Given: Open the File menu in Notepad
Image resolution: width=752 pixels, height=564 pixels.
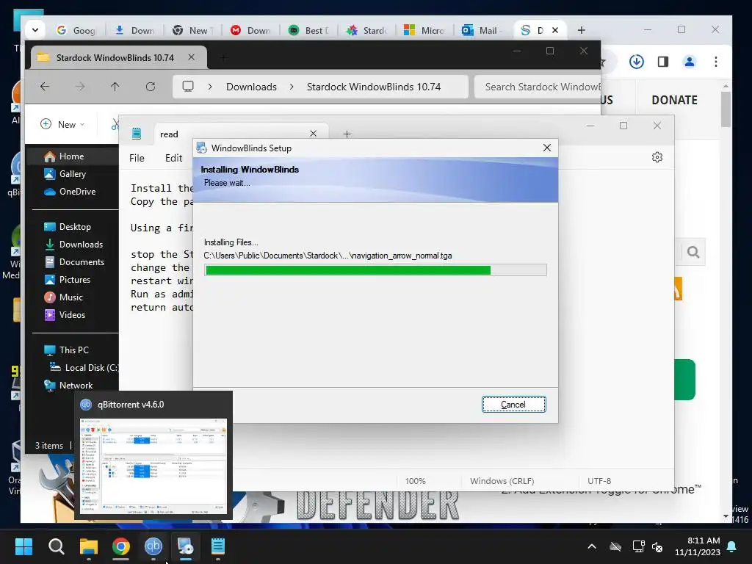Looking at the screenshot, I should [137, 158].
